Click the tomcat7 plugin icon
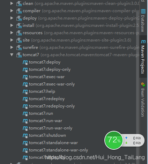This screenshot has width=148, height=164. [x=19, y=55]
